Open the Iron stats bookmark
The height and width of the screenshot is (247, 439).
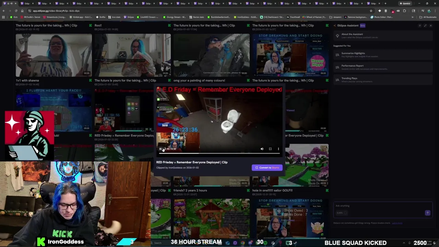114,17
